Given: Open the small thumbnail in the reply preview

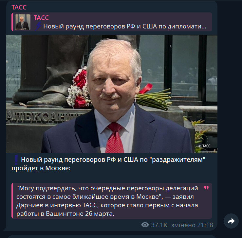Looking at the screenshot, I should (x=23, y=22).
